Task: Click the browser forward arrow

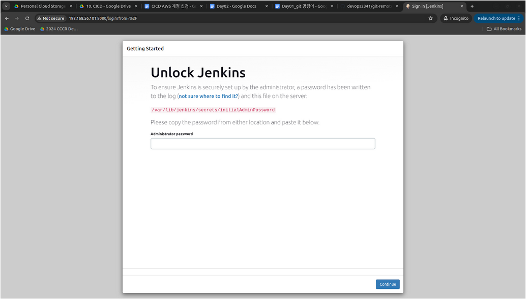Action: click(x=17, y=18)
